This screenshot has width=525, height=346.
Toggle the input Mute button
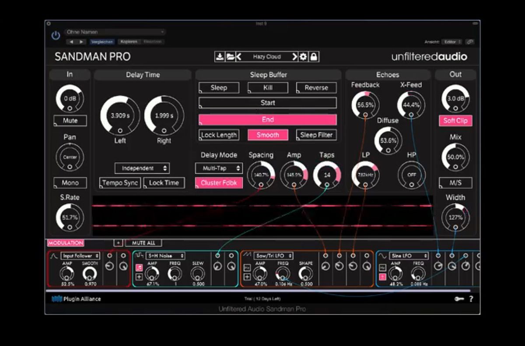click(70, 121)
